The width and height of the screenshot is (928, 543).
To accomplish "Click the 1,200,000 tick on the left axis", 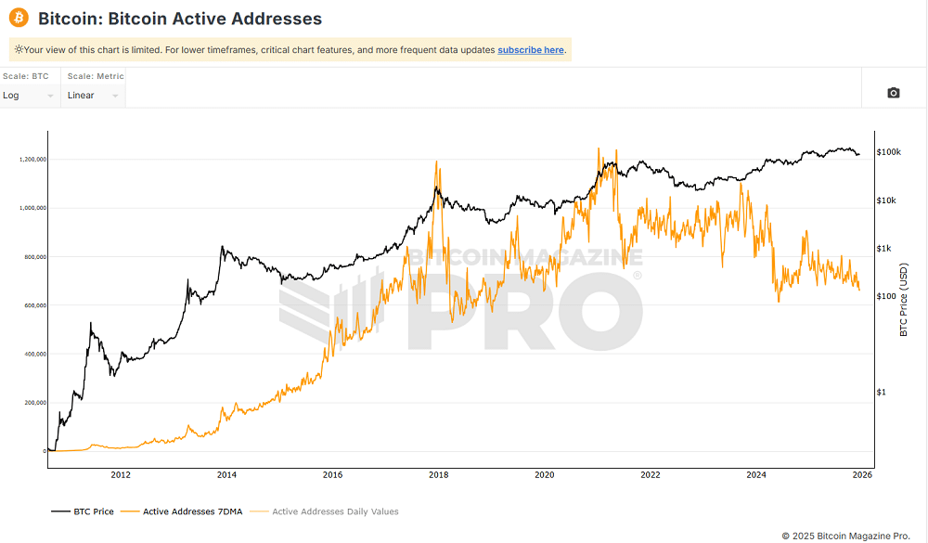I will tap(32, 160).
